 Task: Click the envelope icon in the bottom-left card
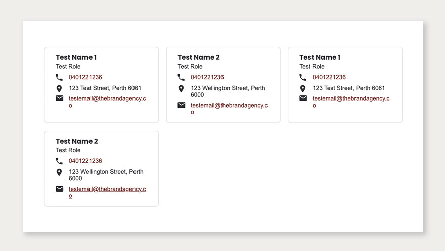coord(60,189)
